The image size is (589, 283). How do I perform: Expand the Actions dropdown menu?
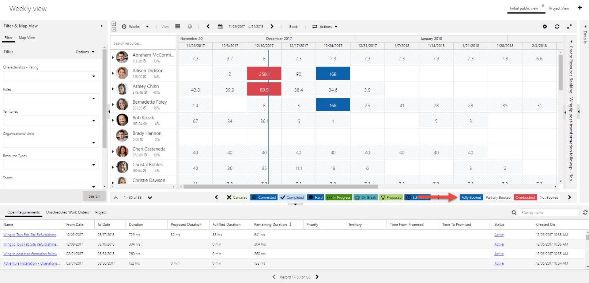click(x=325, y=27)
